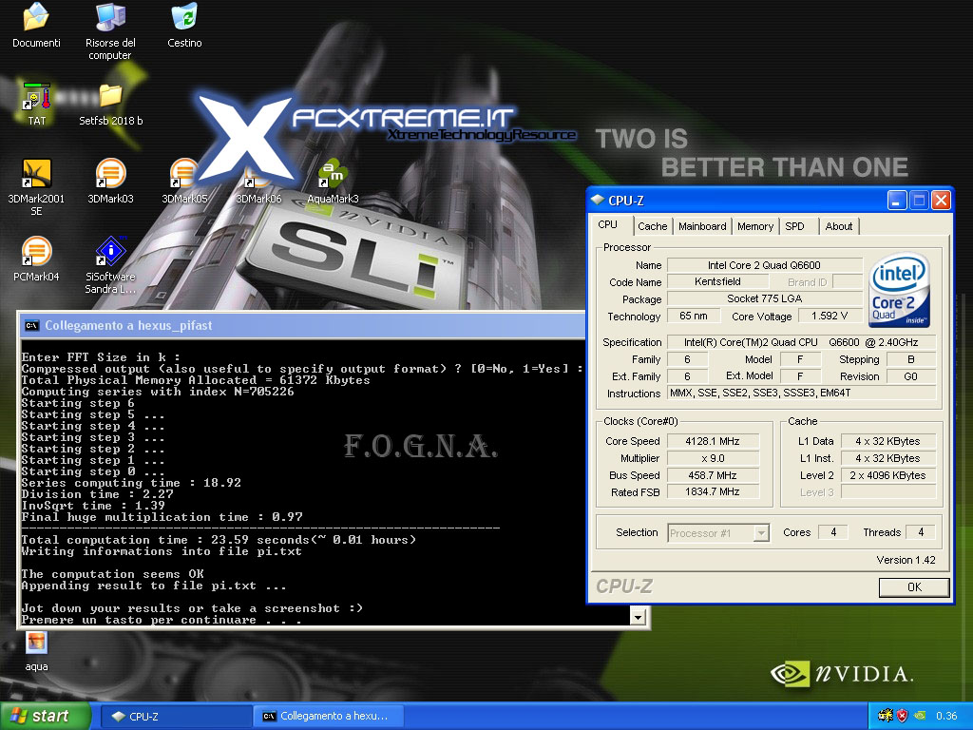Click the Code Name Kentsfield value
Image resolution: width=973 pixels, height=730 pixels.
(x=718, y=281)
